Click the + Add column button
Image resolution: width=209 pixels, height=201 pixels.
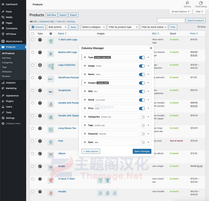91,151
